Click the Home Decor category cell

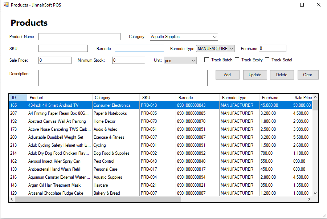[116, 121]
